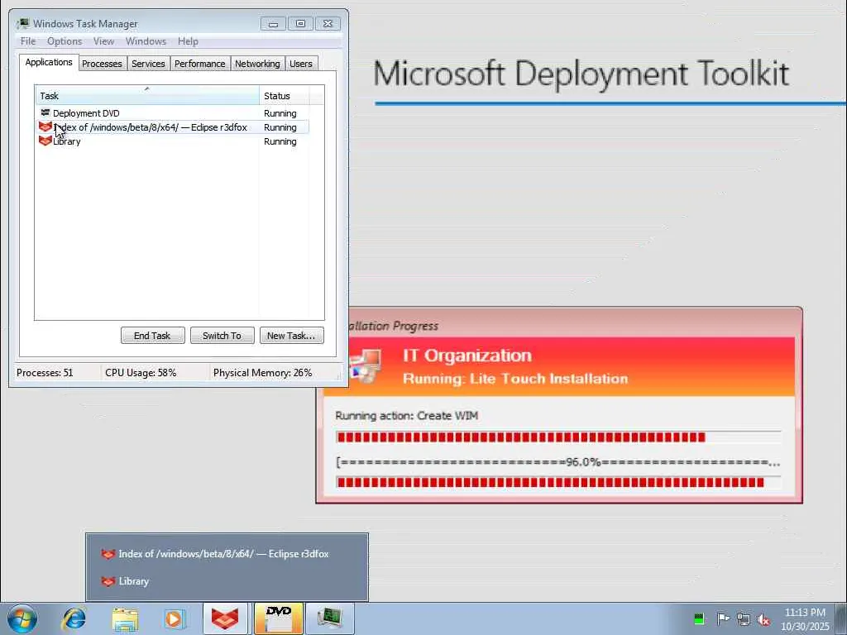847x635 pixels.
Task: Click the IT Organization heading
Action: coord(467,356)
